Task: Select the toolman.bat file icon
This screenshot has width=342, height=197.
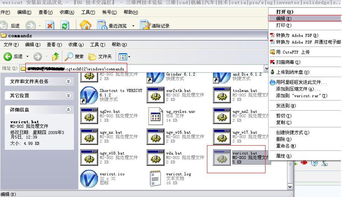Action: pyautogui.click(x=222, y=95)
